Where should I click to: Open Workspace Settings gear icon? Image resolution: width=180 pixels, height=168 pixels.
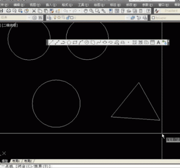click(x=35, y=18)
